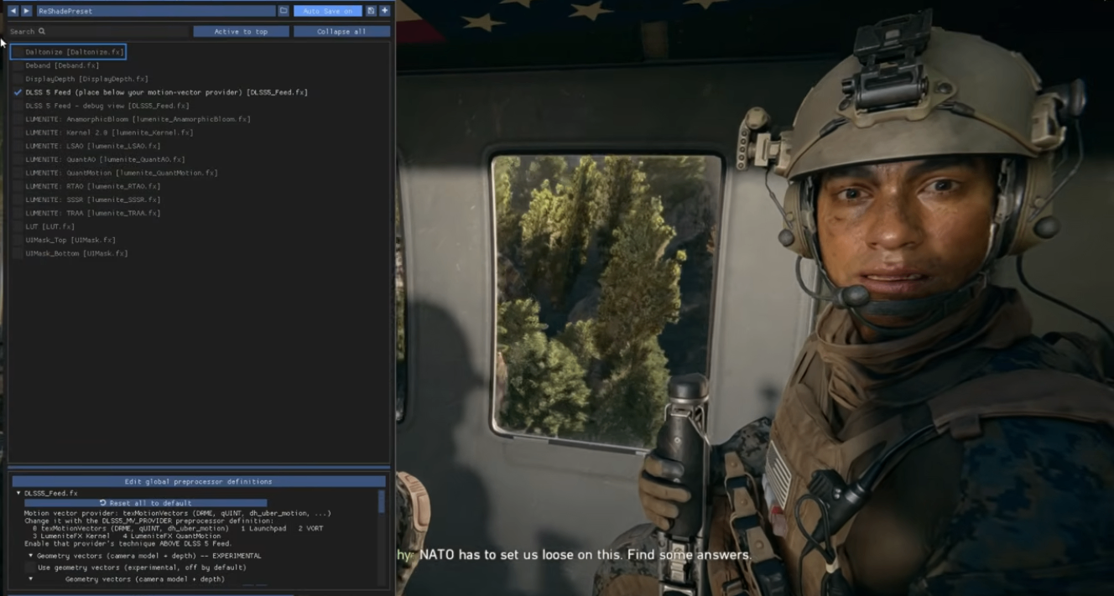Collapse Geometry vectors -- EXPERIMENTAL section
1114x596 pixels.
click(31, 556)
